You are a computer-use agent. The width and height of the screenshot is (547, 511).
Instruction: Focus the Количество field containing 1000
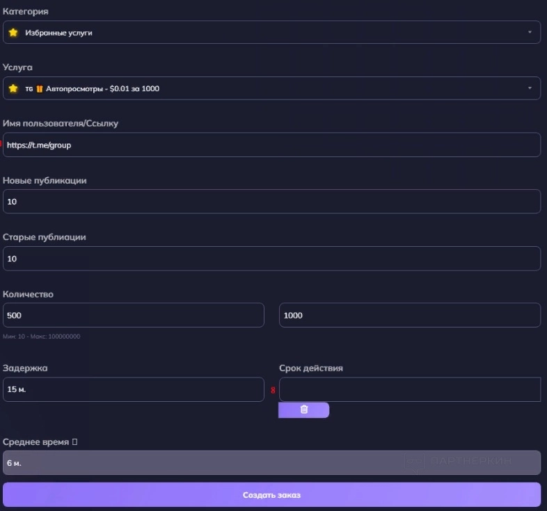pyautogui.click(x=410, y=315)
